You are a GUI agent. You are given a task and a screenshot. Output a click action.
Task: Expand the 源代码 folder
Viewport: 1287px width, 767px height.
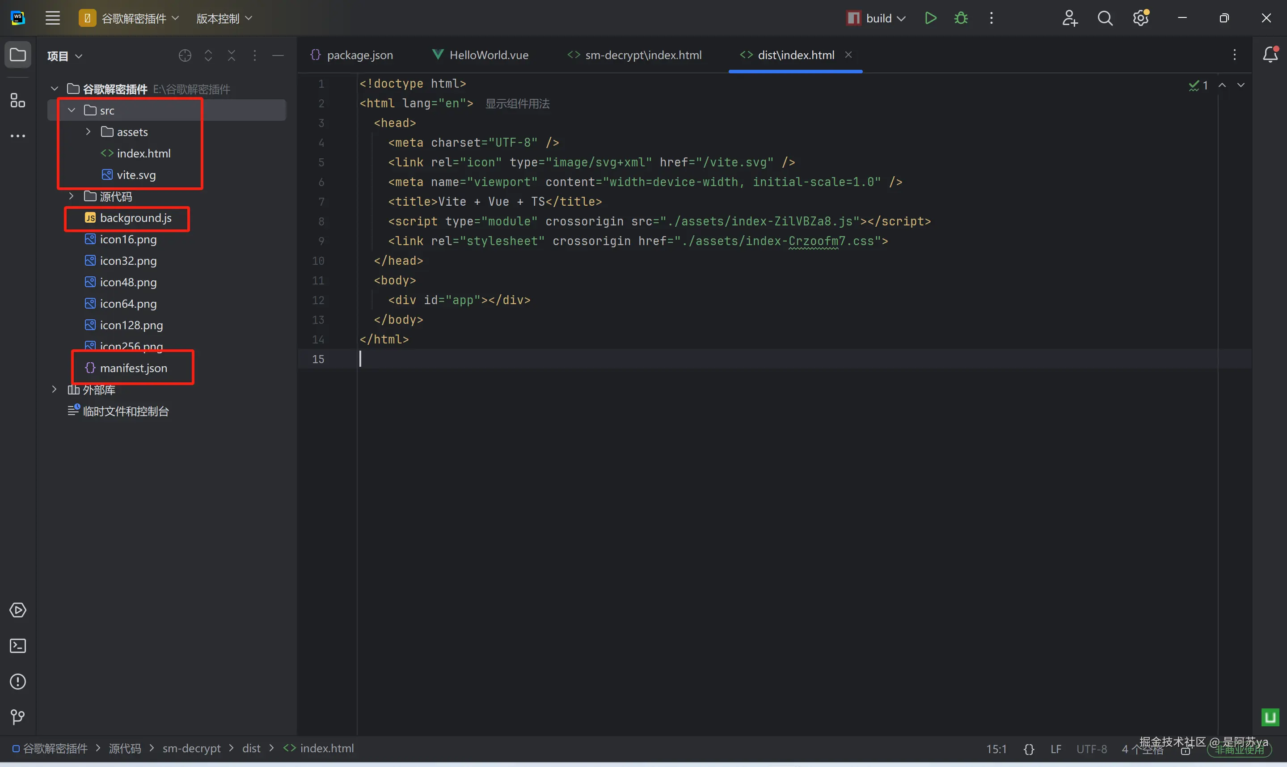72,196
